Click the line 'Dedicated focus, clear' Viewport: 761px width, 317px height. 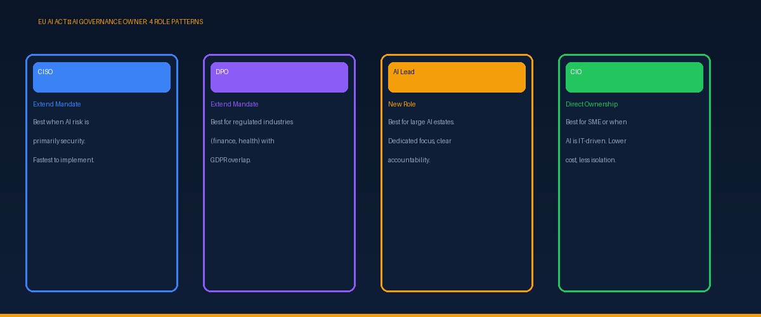pyautogui.click(x=420, y=141)
